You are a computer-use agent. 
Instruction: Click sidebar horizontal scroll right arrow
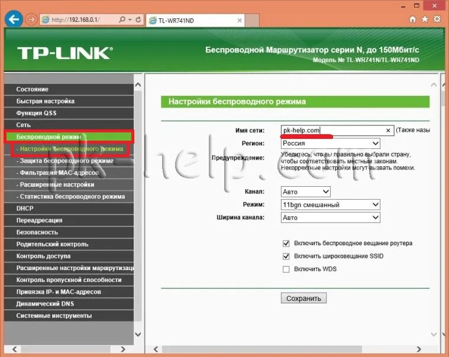click(x=123, y=349)
